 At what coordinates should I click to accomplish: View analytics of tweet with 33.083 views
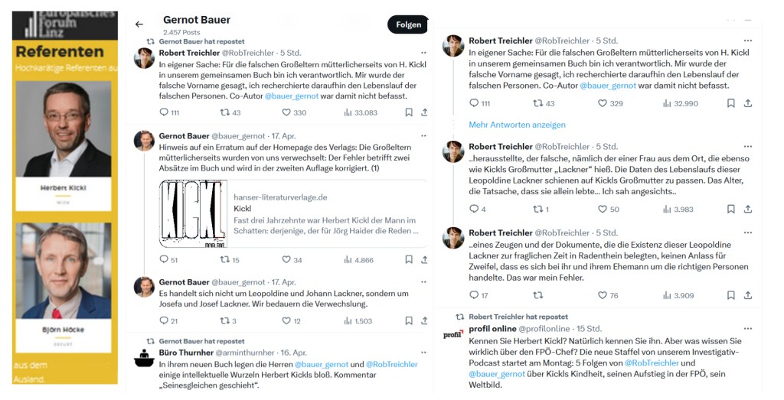click(x=348, y=112)
